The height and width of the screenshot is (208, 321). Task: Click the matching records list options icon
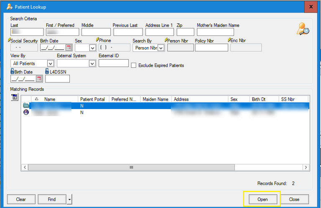pos(15,97)
